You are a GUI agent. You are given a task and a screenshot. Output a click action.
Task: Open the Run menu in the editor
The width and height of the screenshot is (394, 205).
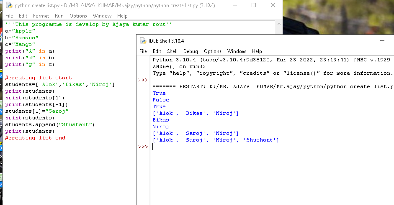[59, 16]
